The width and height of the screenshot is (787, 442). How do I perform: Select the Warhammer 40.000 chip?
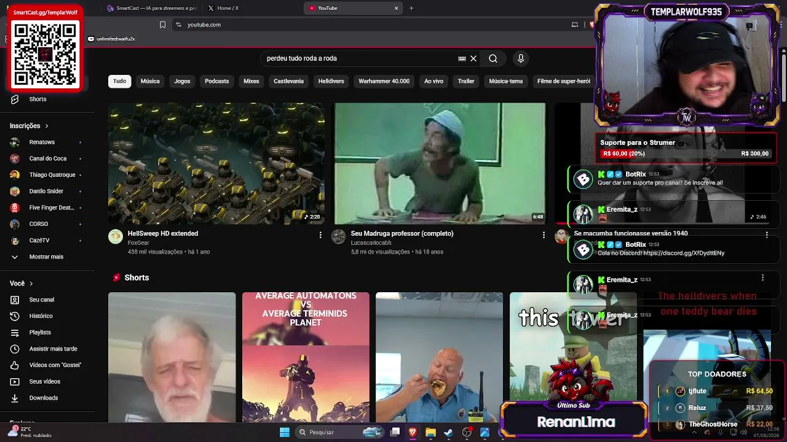384,81
